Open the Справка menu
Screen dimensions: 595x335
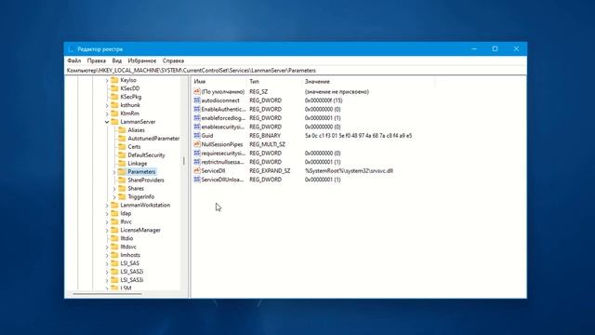point(173,60)
